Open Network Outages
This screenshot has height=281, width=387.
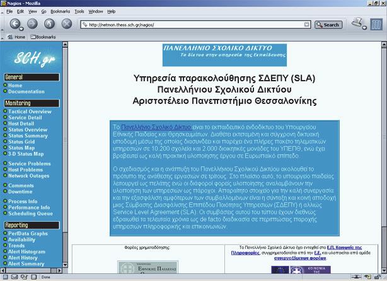click(28, 176)
